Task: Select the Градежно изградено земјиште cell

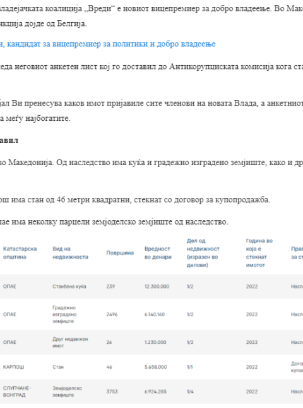Action: click(64, 314)
